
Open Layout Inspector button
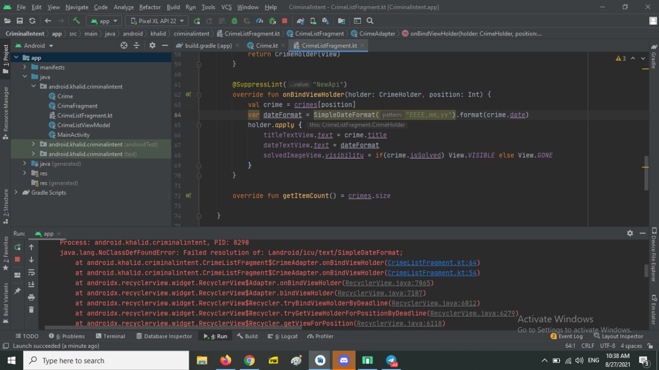point(618,336)
